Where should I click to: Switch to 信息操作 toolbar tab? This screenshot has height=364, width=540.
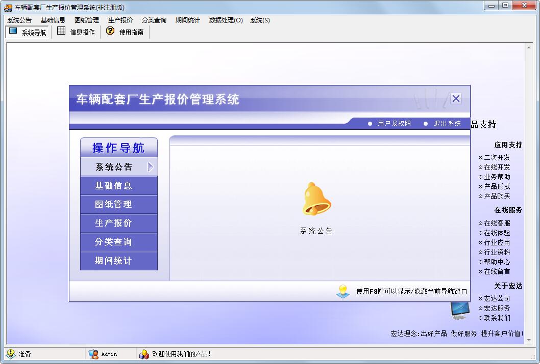[76, 32]
